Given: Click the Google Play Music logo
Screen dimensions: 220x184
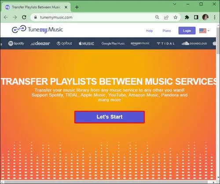Looking at the screenshot, I should (113, 44).
